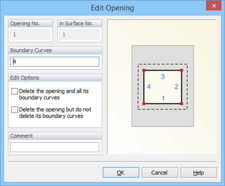Screen dimensions: 225x186
Task: Click the bottom-right red node of opening
Action: pyautogui.click(x=182, y=104)
